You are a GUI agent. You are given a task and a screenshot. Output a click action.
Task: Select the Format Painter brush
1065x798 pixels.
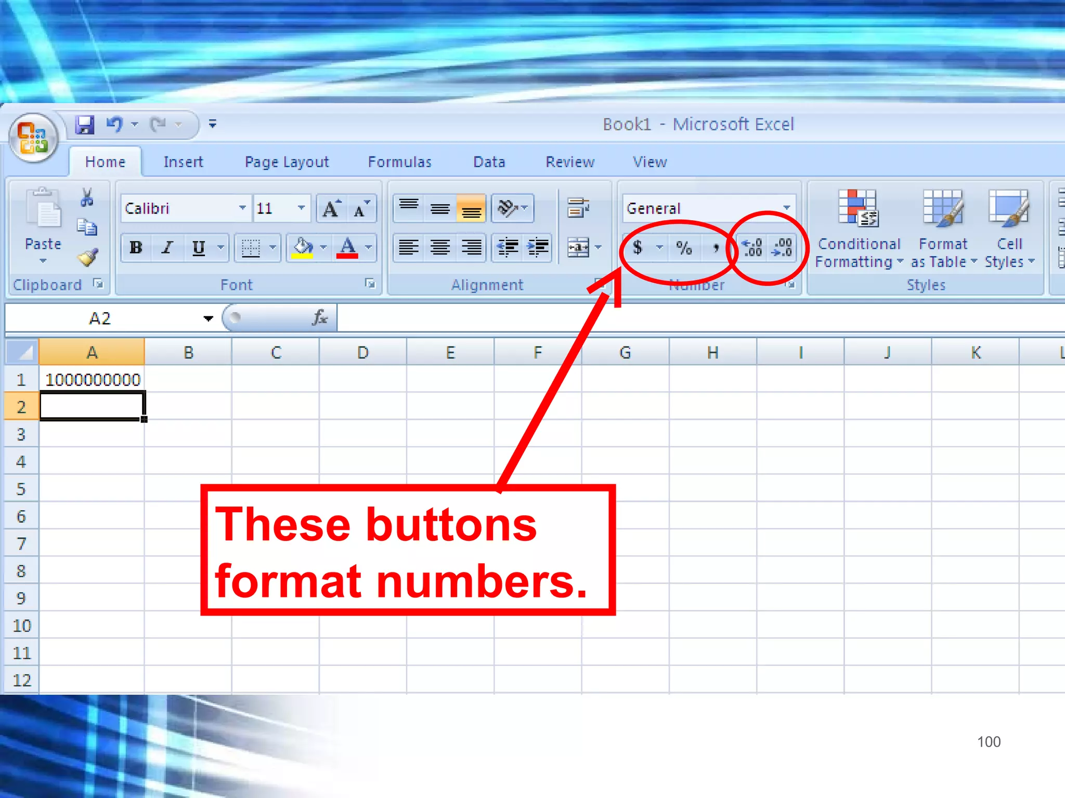coord(87,257)
